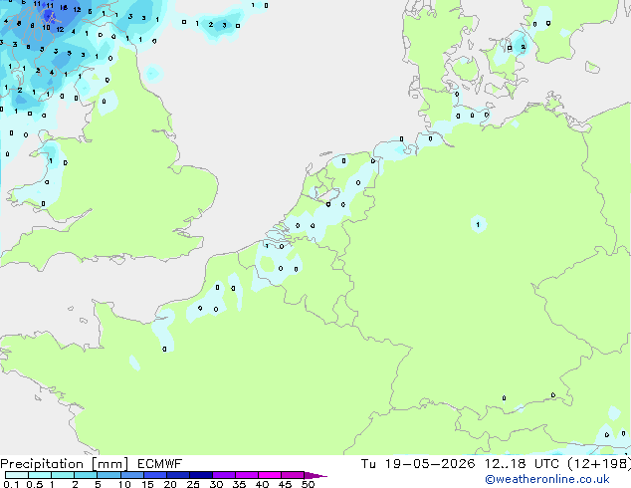Select the 0.5–1 mm legend color box
The width and height of the screenshot is (631, 488).
[40, 475]
